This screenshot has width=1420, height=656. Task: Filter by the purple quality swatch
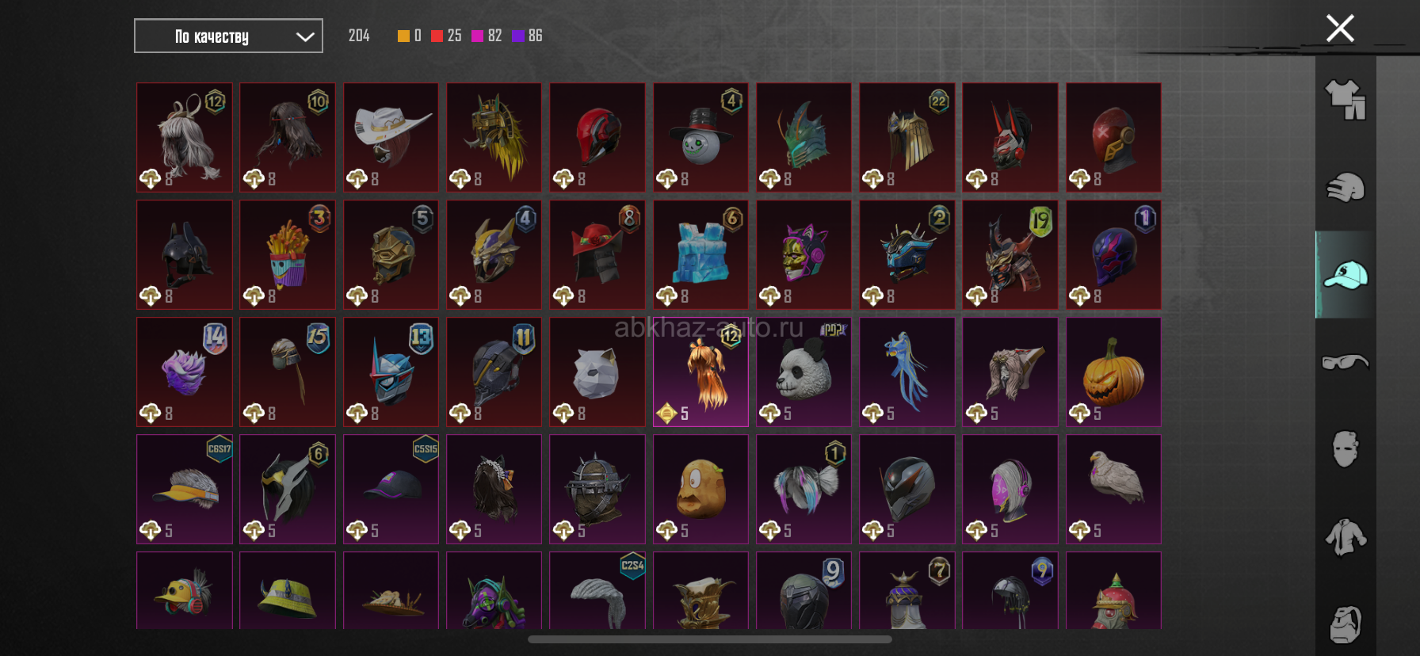[x=517, y=36]
